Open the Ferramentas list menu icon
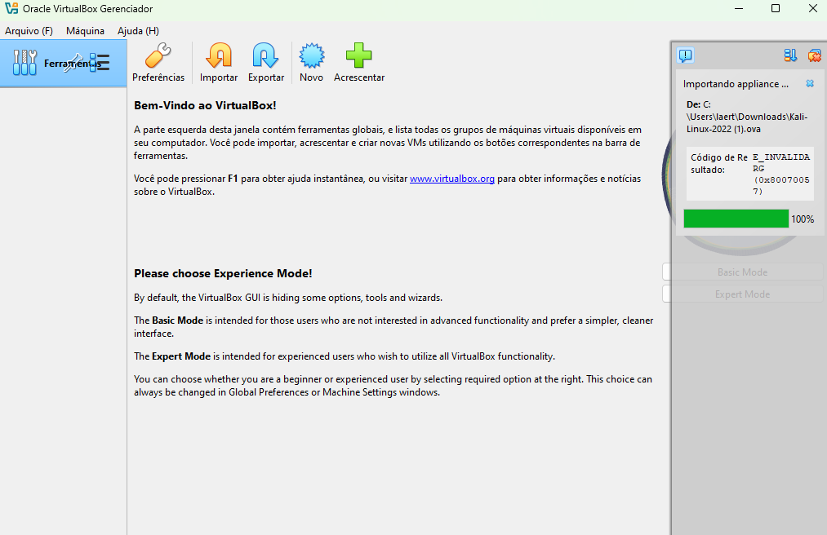 (99, 63)
